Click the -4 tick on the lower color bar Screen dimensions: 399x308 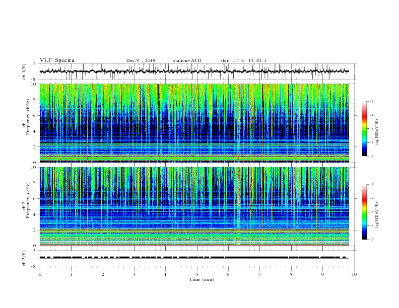tap(371, 198)
